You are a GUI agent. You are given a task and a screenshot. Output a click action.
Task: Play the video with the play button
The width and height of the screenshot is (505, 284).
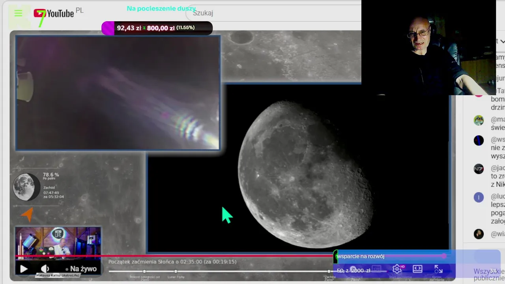(24, 269)
